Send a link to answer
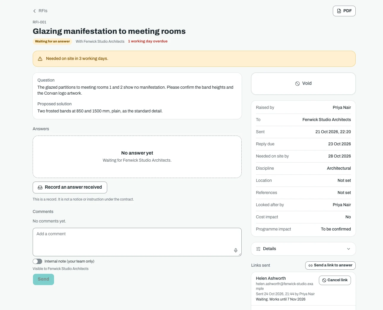The image size is (383, 310). click(x=330, y=266)
